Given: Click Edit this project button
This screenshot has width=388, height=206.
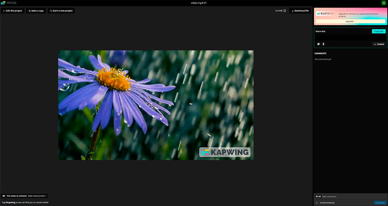Looking at the screenshot, I should coord(13,11).
